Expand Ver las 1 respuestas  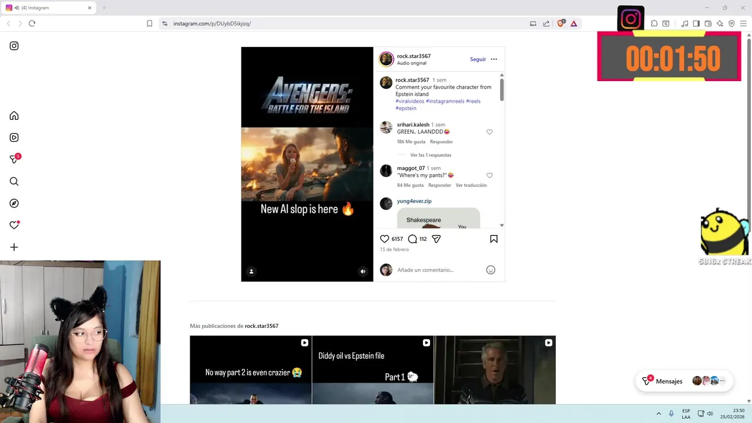(431, 155)
